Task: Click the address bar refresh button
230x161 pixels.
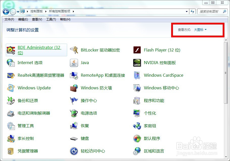Action: tap(192, 11)
